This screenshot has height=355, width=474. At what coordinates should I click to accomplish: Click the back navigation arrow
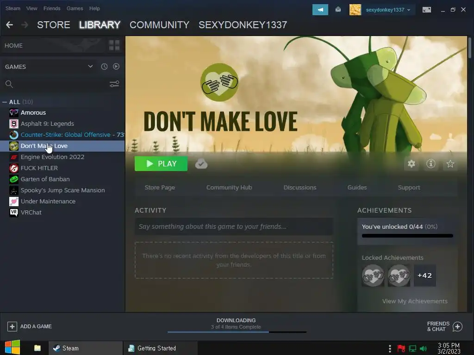tap(9, 25)
